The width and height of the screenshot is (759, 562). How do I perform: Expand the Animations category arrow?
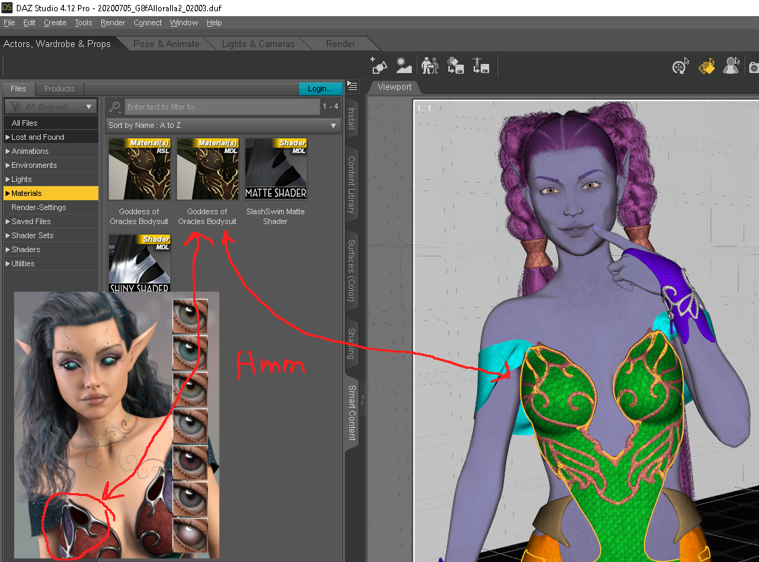8,151
